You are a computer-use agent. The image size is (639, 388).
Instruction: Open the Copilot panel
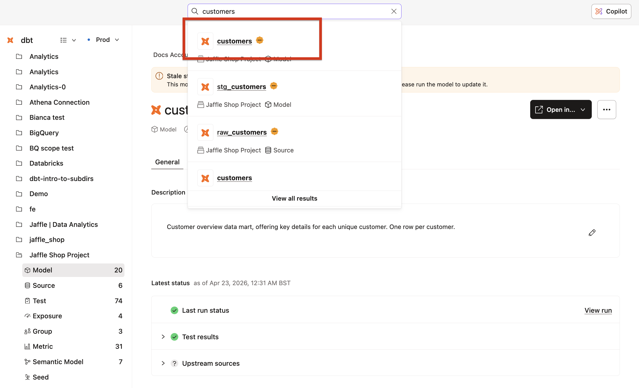click(611, 11)
